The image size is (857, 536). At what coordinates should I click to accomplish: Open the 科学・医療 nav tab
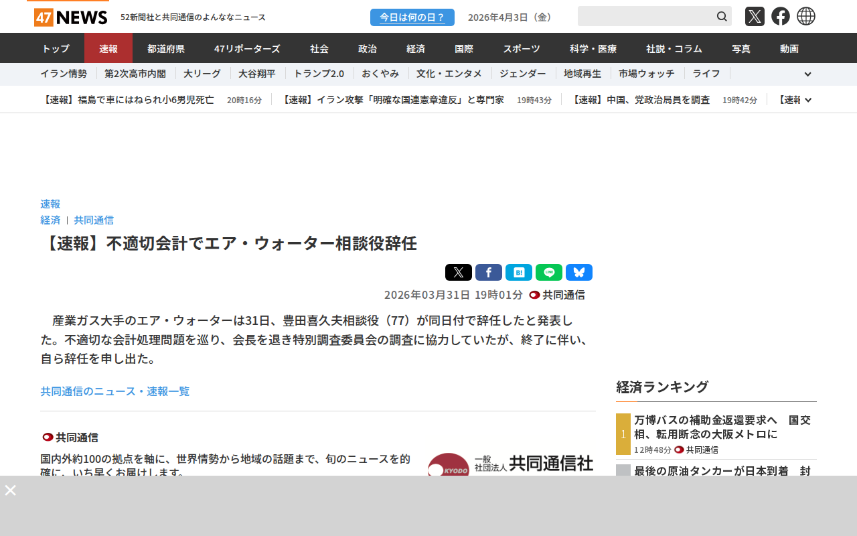coord(593,48)
